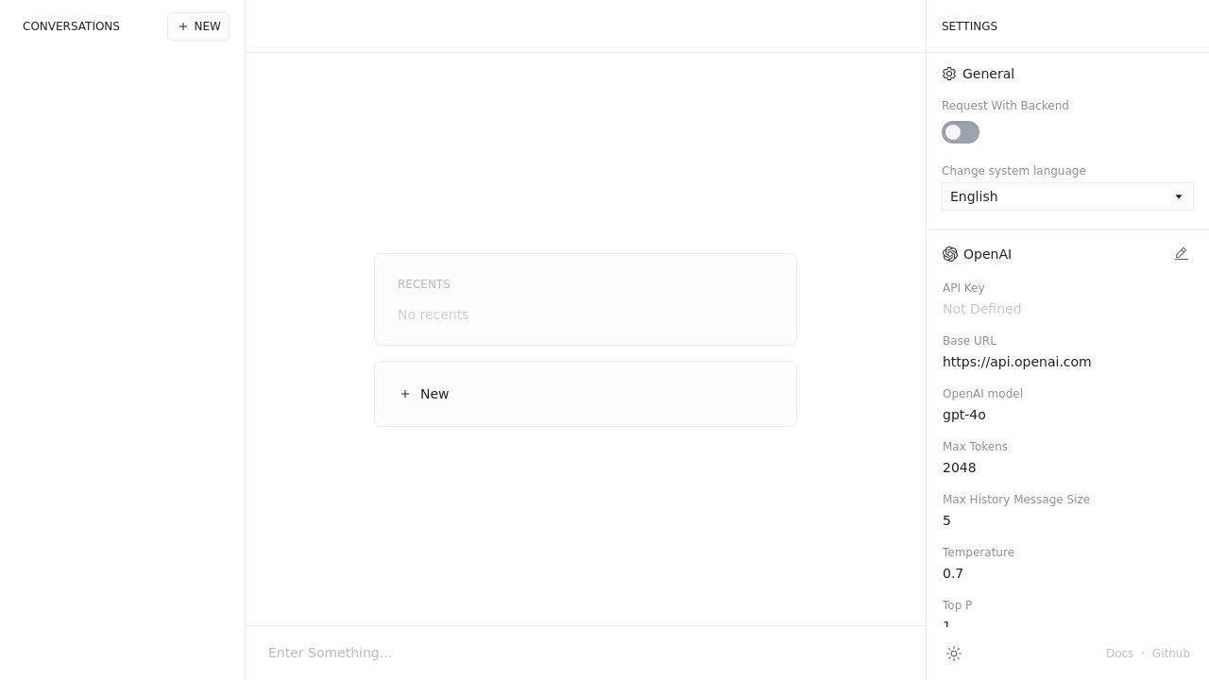Screen dimensions: 1209x680
Task: Open the edit pencil icon for OpenAI settings
Action: click(1182, 254)
